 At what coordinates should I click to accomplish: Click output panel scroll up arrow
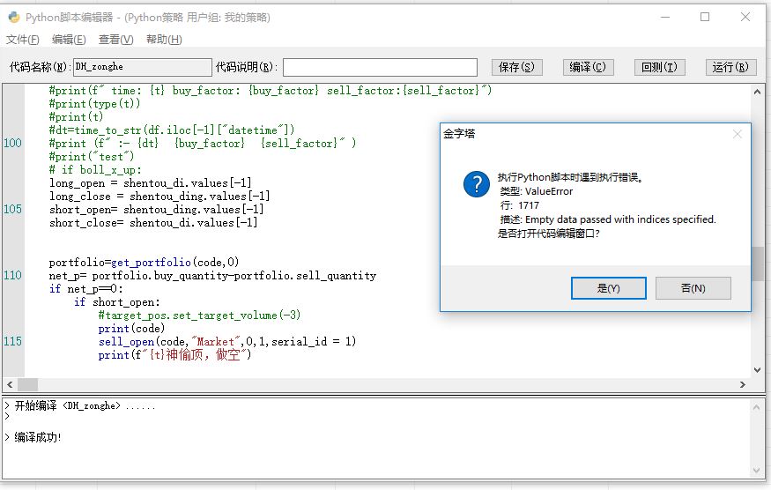coord(756,407)
